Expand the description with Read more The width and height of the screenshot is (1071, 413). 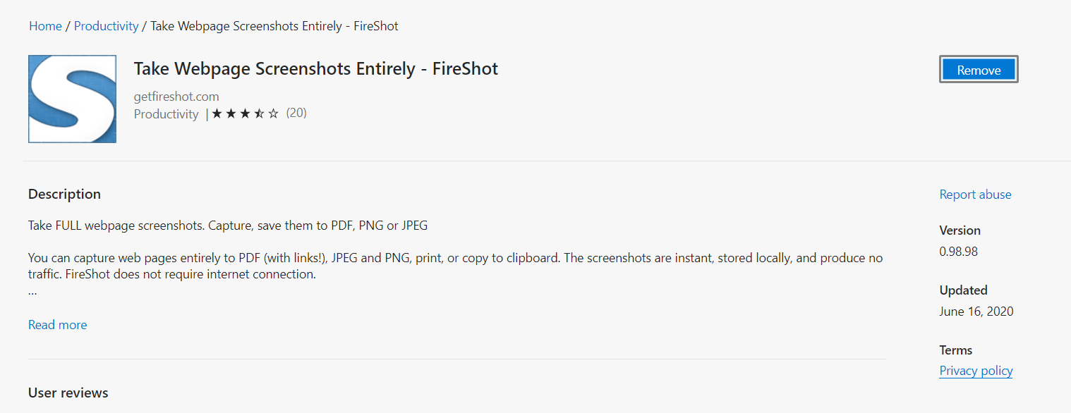58,325
